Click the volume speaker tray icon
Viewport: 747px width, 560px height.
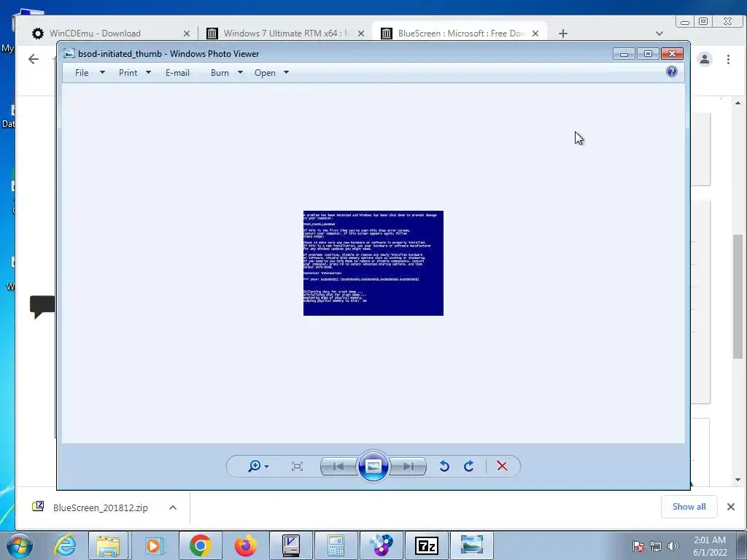tap(673, 546)
